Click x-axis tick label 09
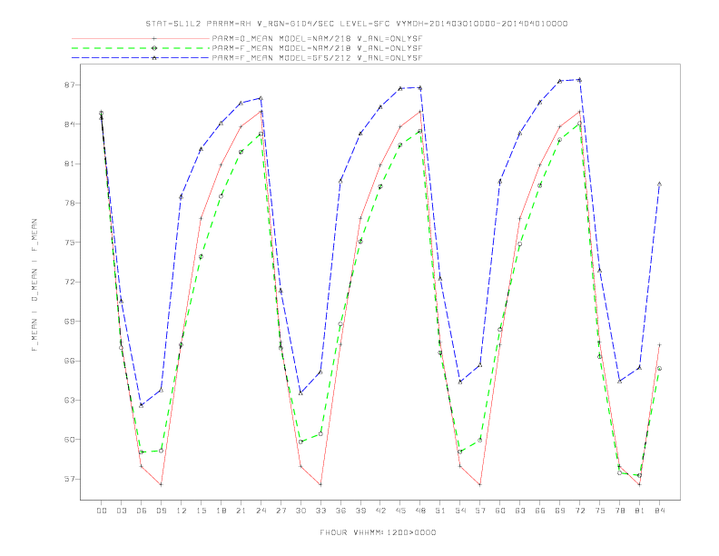Screen dimensions: 719x556 click(161, 511)
